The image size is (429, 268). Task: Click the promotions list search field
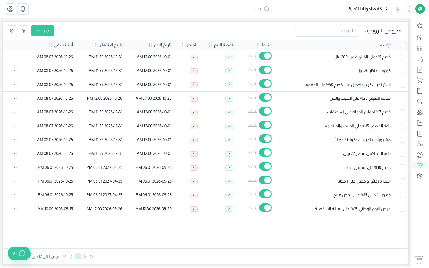coord(327,31)
